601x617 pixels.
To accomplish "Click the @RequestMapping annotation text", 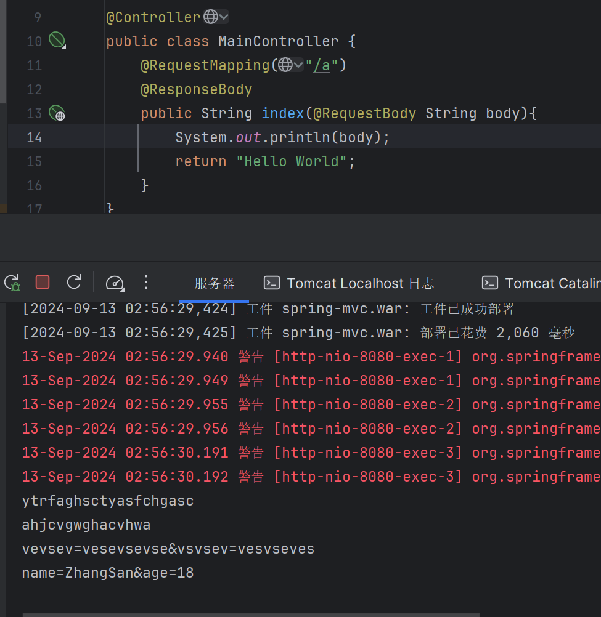I will [x=205, y=65].
